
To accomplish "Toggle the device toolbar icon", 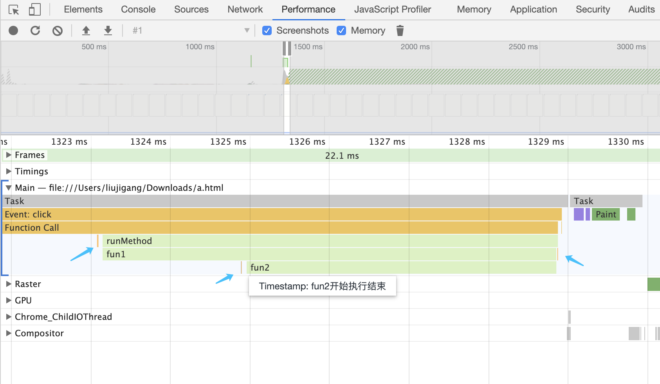I will click(35, 10).
